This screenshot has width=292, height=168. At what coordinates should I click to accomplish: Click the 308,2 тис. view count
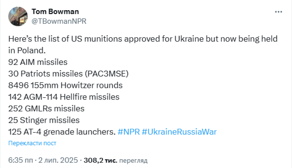tap(100, 161)
